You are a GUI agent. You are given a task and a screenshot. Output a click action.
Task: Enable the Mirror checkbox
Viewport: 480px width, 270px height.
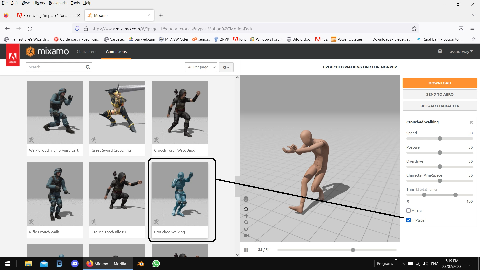click(409, 211)
